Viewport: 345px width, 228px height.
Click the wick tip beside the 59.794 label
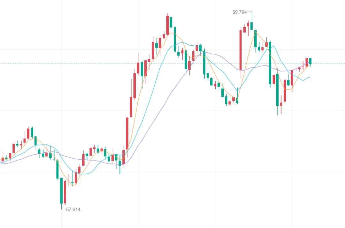click(252, 12)
